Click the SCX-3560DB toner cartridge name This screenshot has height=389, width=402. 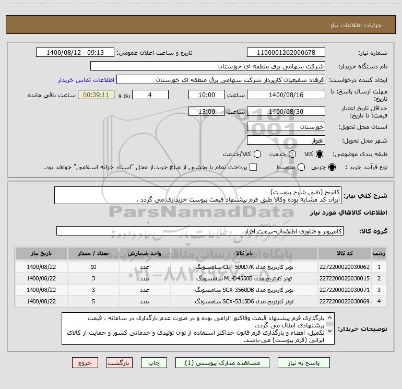pos(244,290)
